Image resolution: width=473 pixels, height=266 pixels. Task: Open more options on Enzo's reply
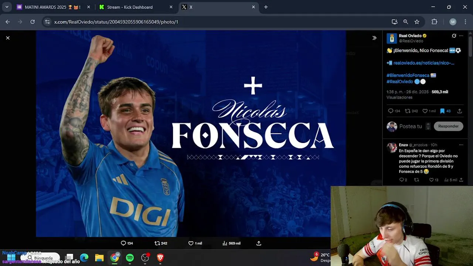[461, 145]
